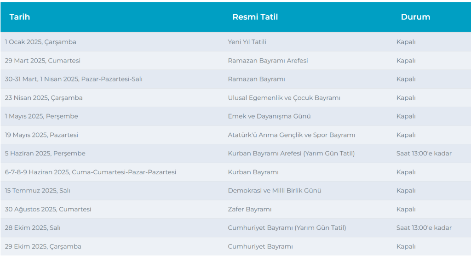Select the 28 Ekim 2025 date cell

pyautogui.click(x=33, y=228)
